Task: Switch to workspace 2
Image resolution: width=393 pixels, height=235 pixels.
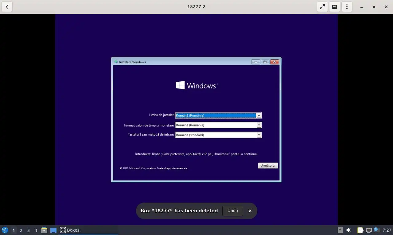Action: click(x=21, y=230)
